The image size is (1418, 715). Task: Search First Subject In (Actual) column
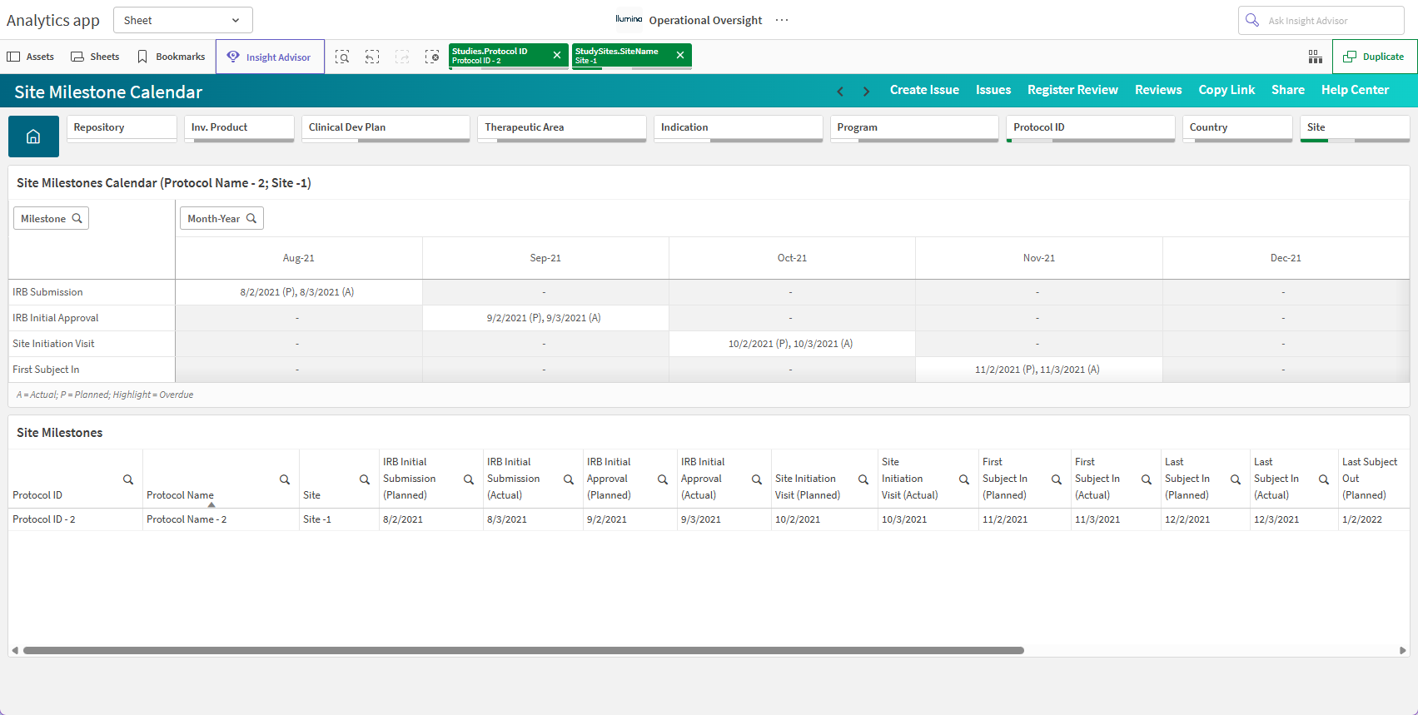(x=1147, y=479)
